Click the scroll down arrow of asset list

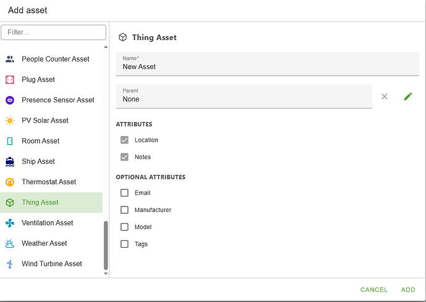click(x=106, y=274)
